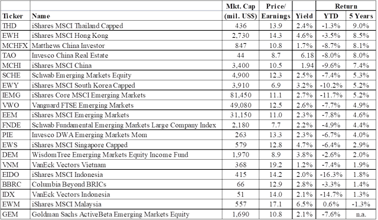378x220 pixels.
Task: Click the YTD return header
Action: pos(331,16)
